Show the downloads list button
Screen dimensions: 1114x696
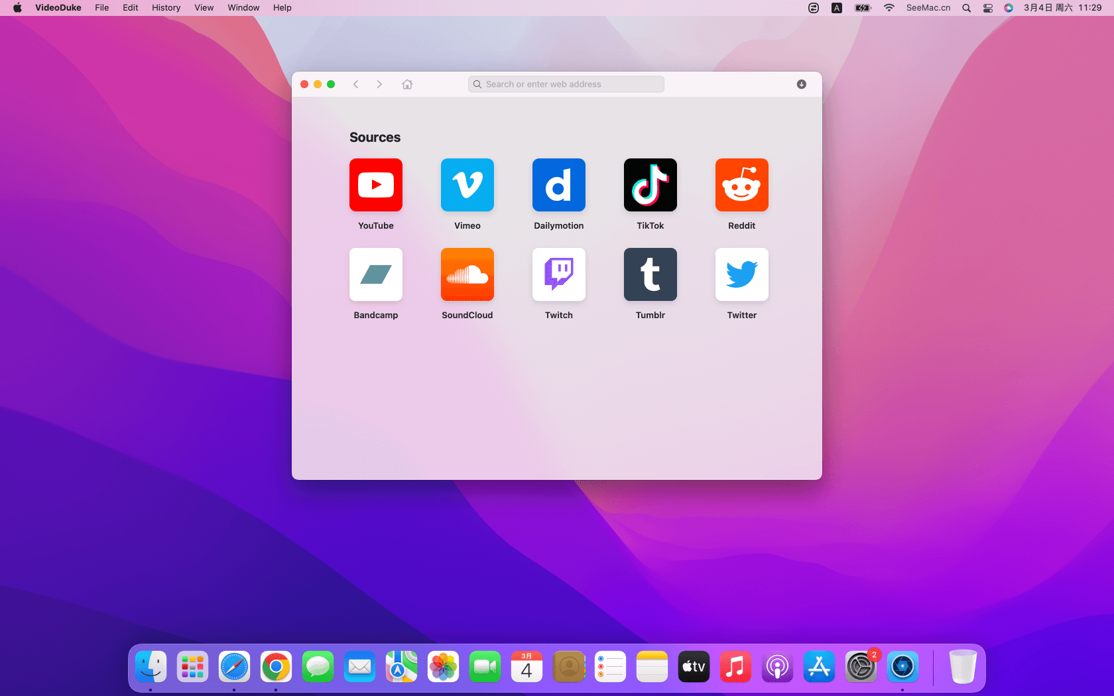point(801,84)
